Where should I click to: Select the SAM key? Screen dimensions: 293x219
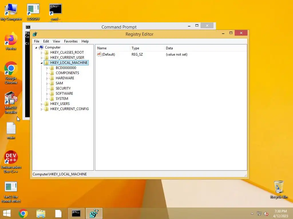[x=59, y=83]
